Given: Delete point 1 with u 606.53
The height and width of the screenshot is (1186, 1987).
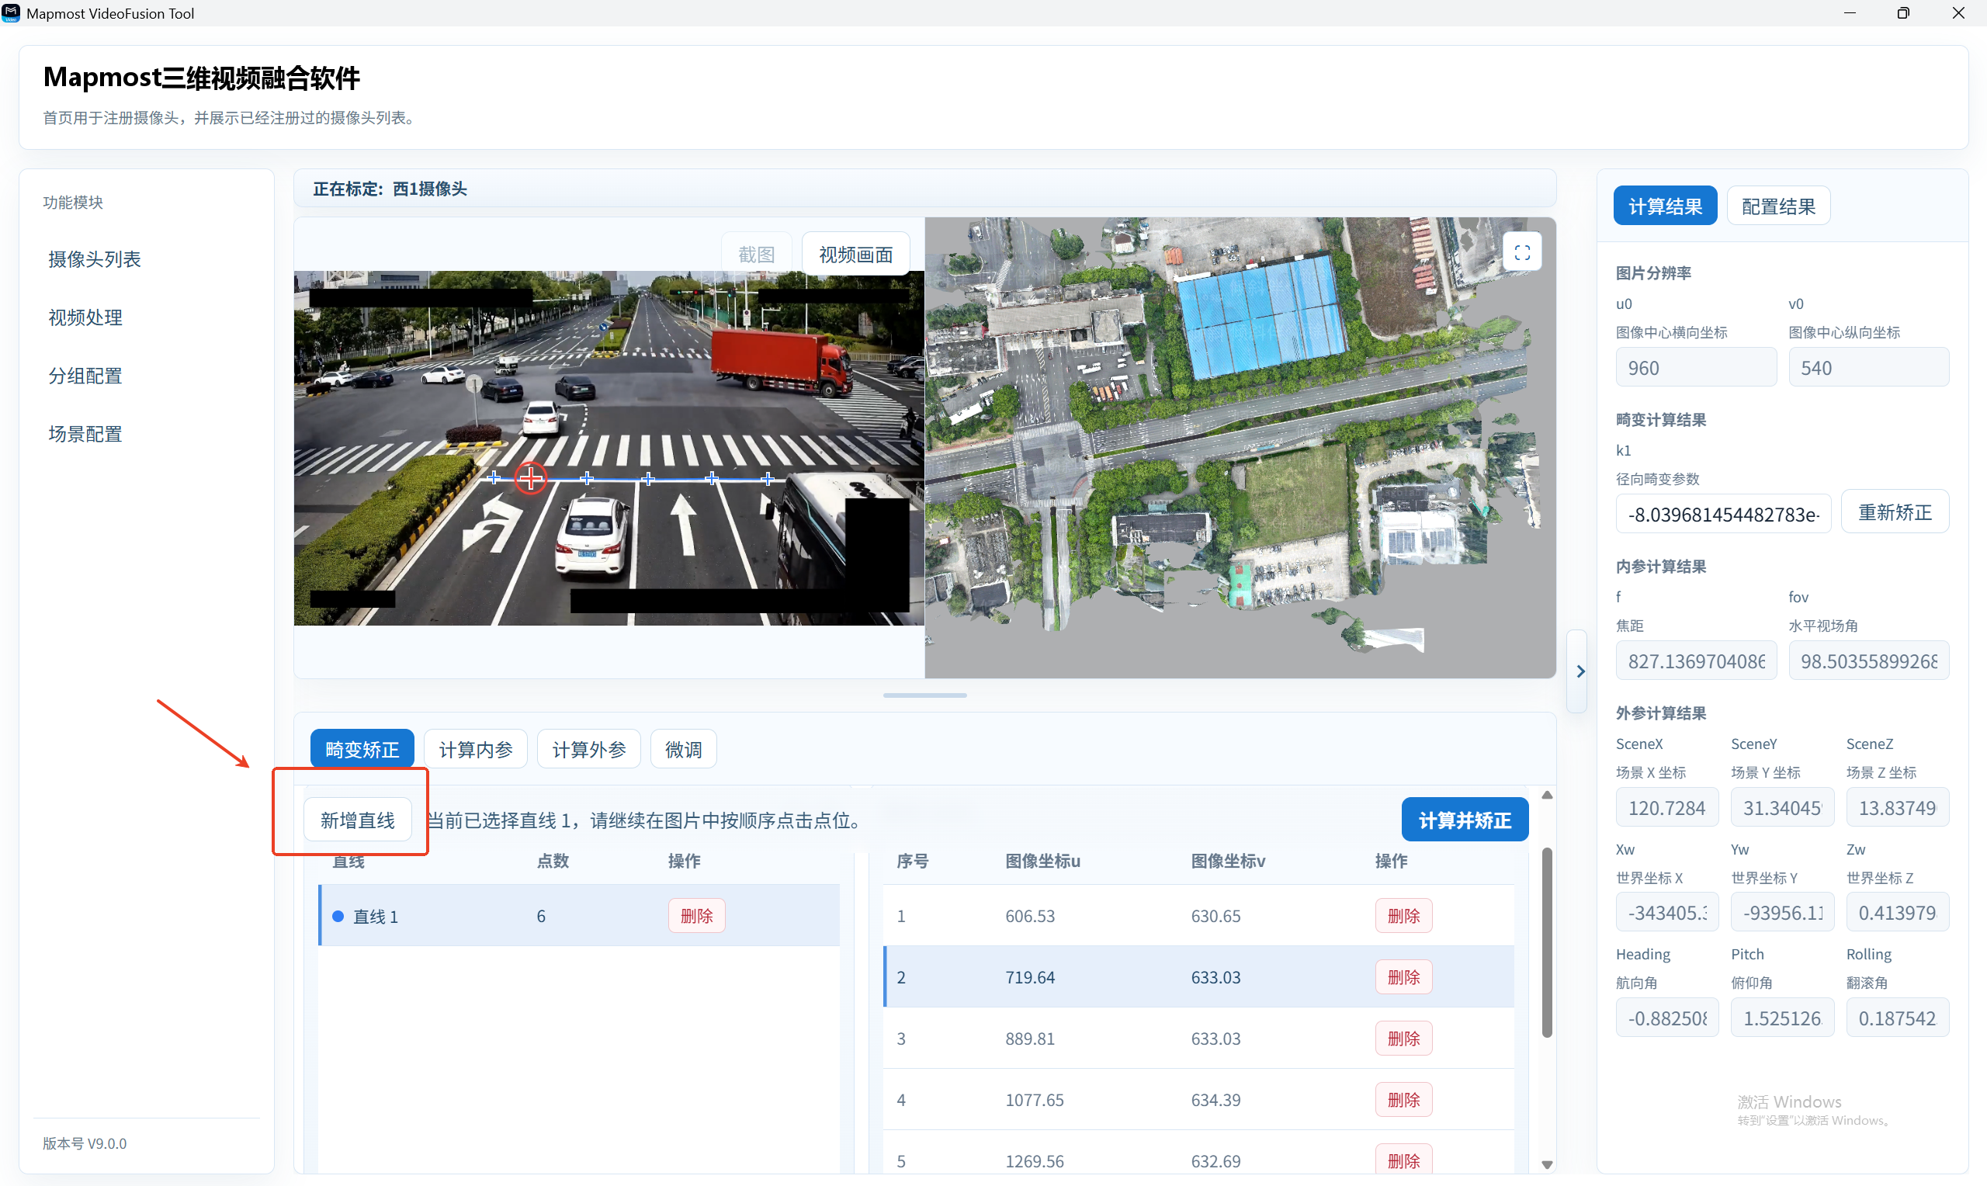Looking at the screenshot, I should click(1403, 916).
